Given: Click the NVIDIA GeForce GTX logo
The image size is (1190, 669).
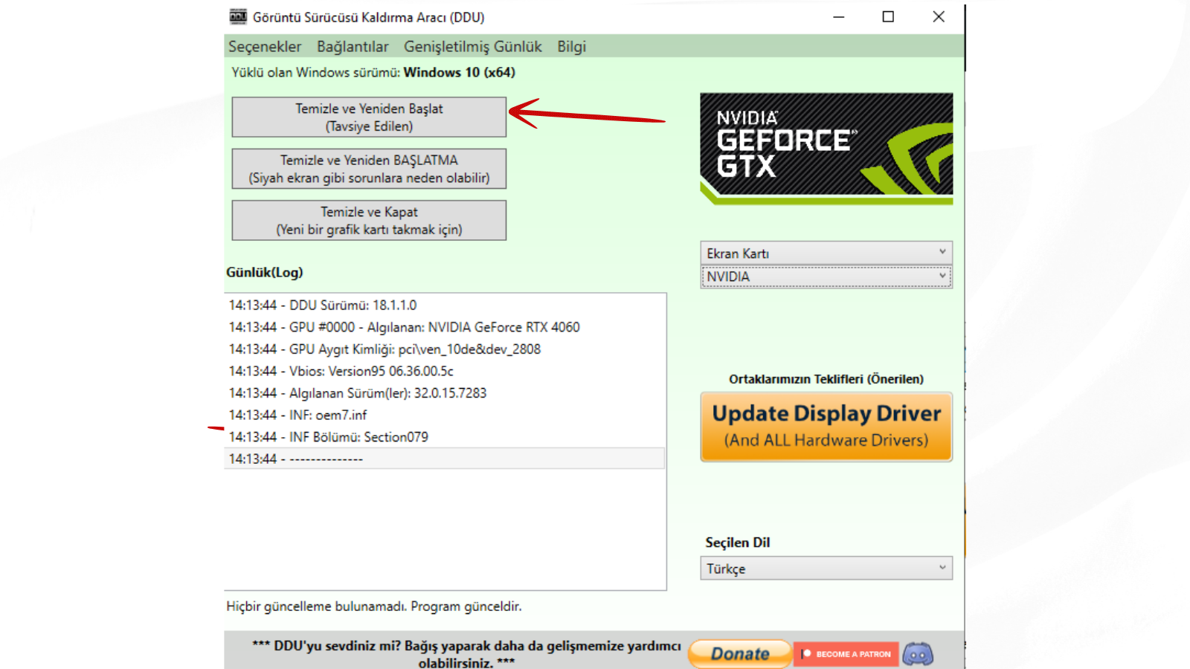Looking at the screenshot, I should tap(826, 148).
